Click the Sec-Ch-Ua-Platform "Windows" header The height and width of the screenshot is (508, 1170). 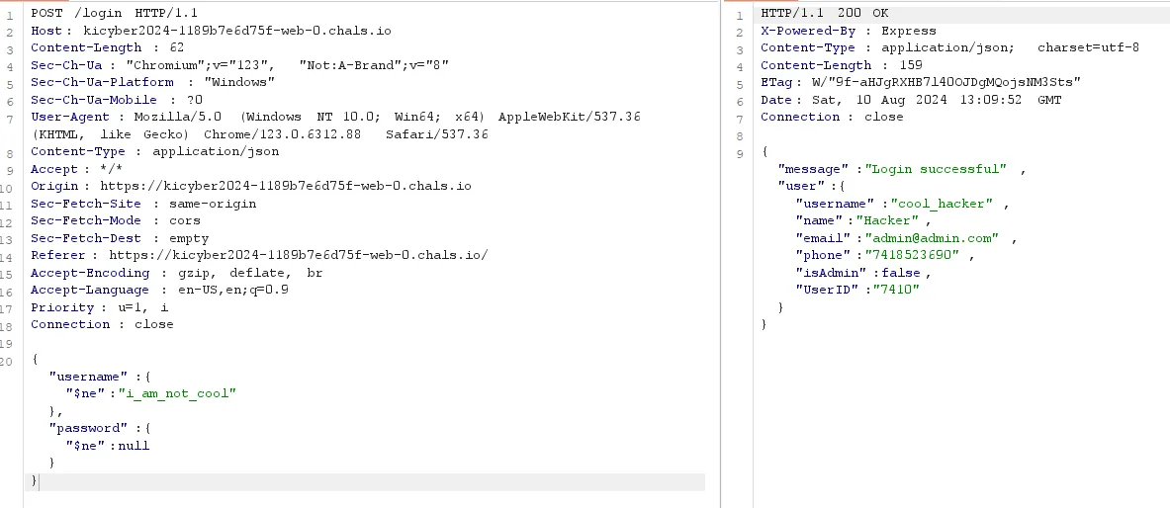tap(153, 82)
